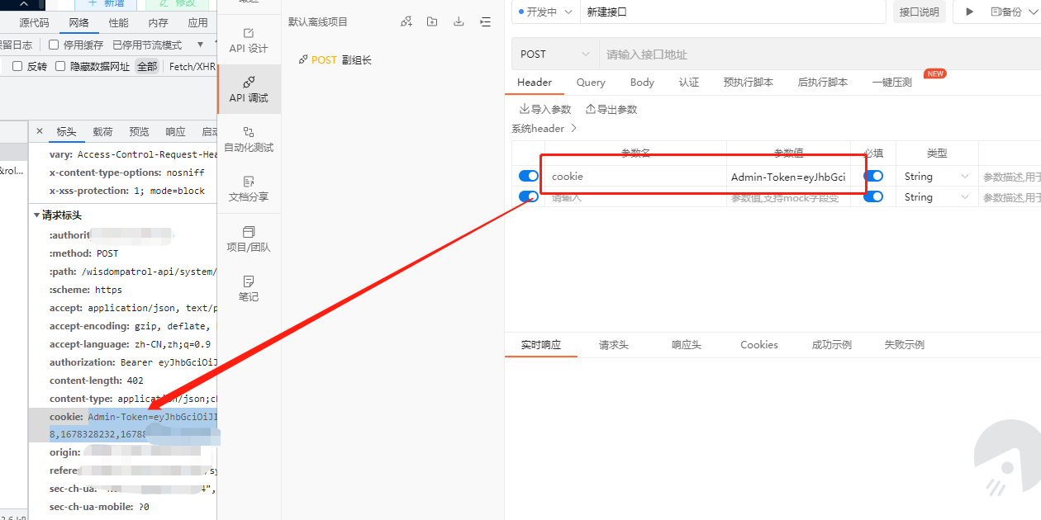This screenshot has width=1041, height=520.
Task: Click the 导出参数 button
Action: pyautogui.click(x=611, y=109)
